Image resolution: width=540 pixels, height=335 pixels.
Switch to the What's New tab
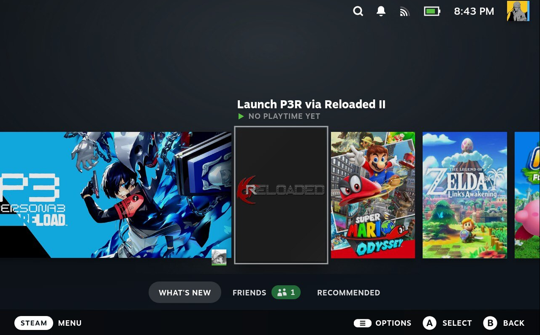point(185,292)
